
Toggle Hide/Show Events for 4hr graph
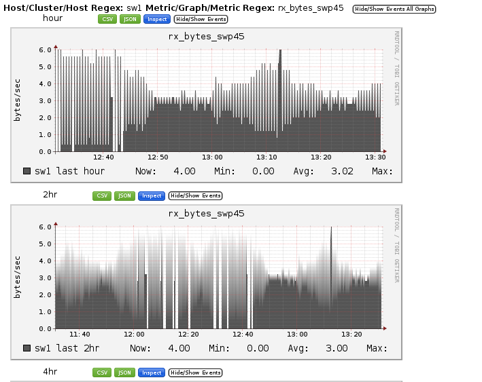coord(195,373)
